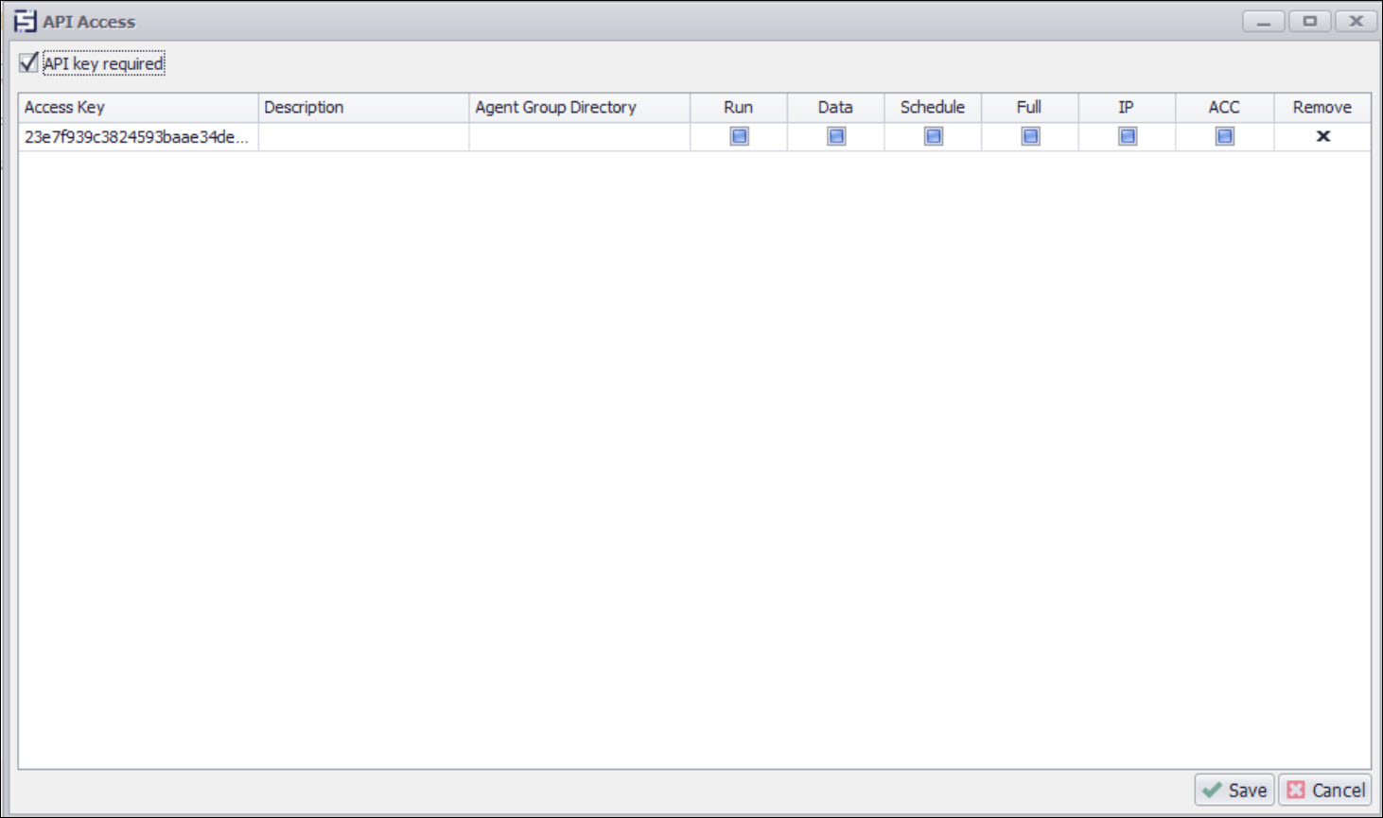Toggle the Schedule permission checkbox
The image size is (1383, 818).
tap(933, 136)
